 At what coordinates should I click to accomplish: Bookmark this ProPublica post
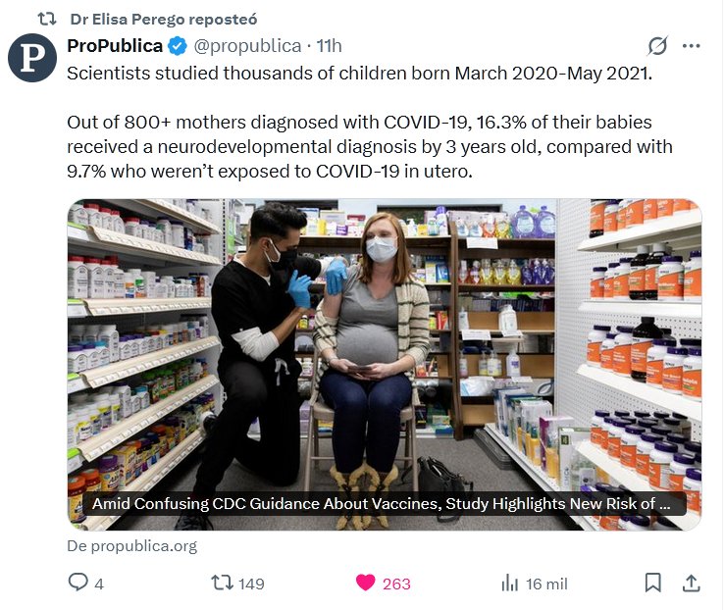652,583
